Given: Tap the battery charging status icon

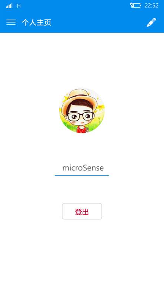Looking at the screenshot, I should tap(135, 5).
